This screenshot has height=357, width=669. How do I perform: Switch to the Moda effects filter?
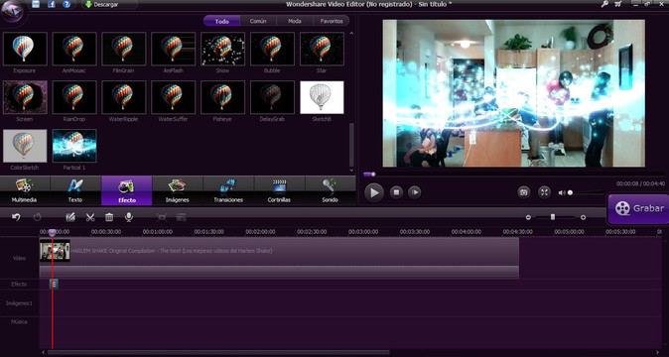pyautogui.click(x=295, y=21)
